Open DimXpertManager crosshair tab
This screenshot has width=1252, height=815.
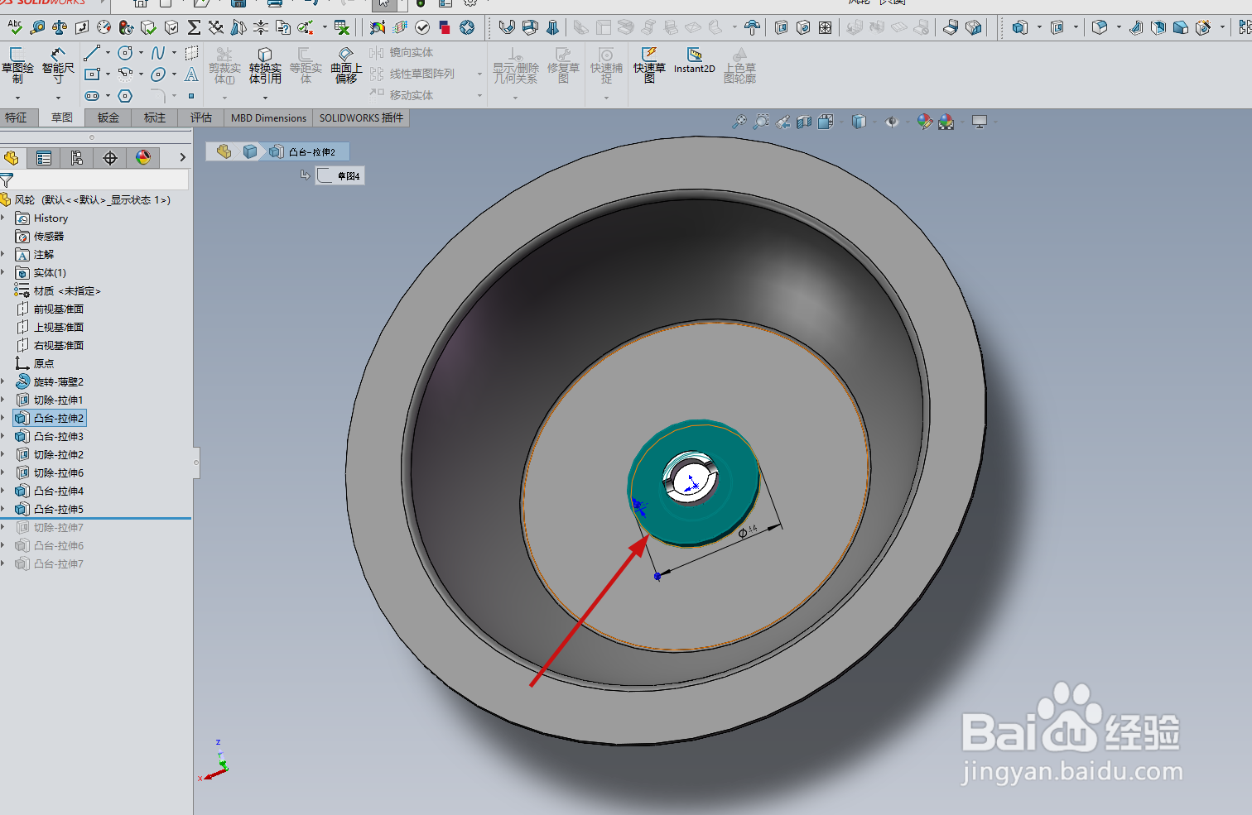110,158
